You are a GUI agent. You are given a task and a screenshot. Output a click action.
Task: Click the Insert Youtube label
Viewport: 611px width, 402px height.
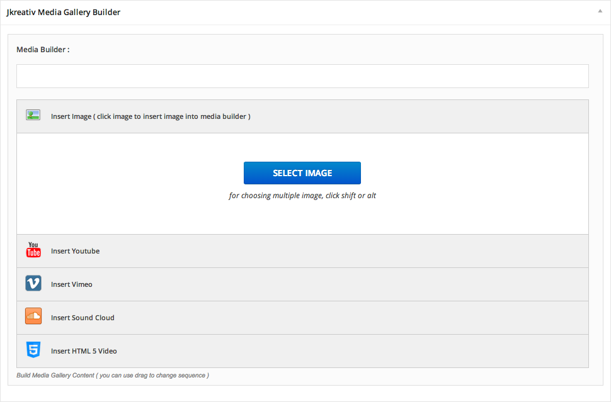(x=75, y=250)
